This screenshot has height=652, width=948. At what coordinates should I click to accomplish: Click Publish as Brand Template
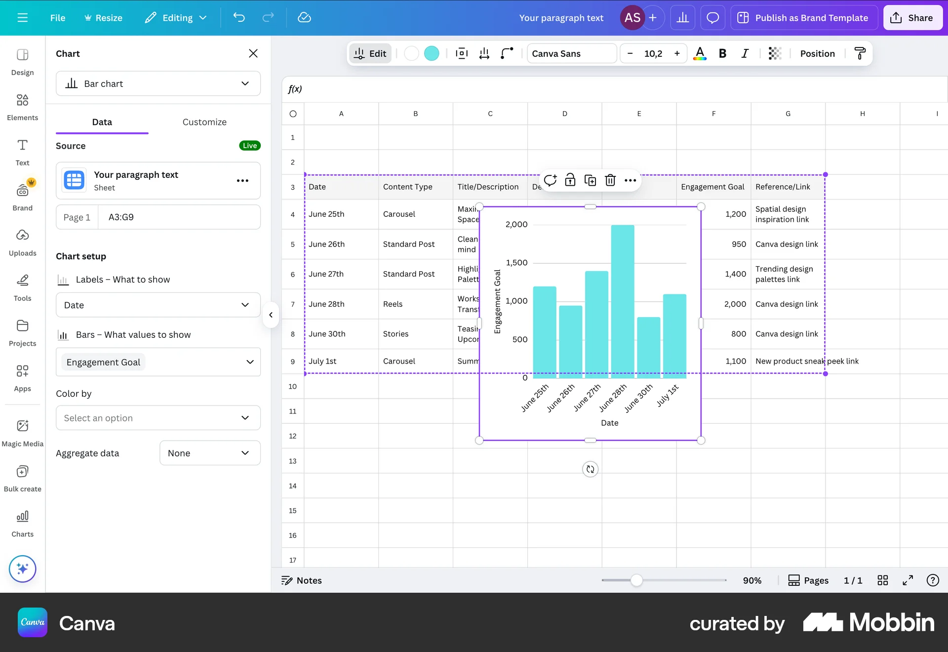tap(804, 18)
